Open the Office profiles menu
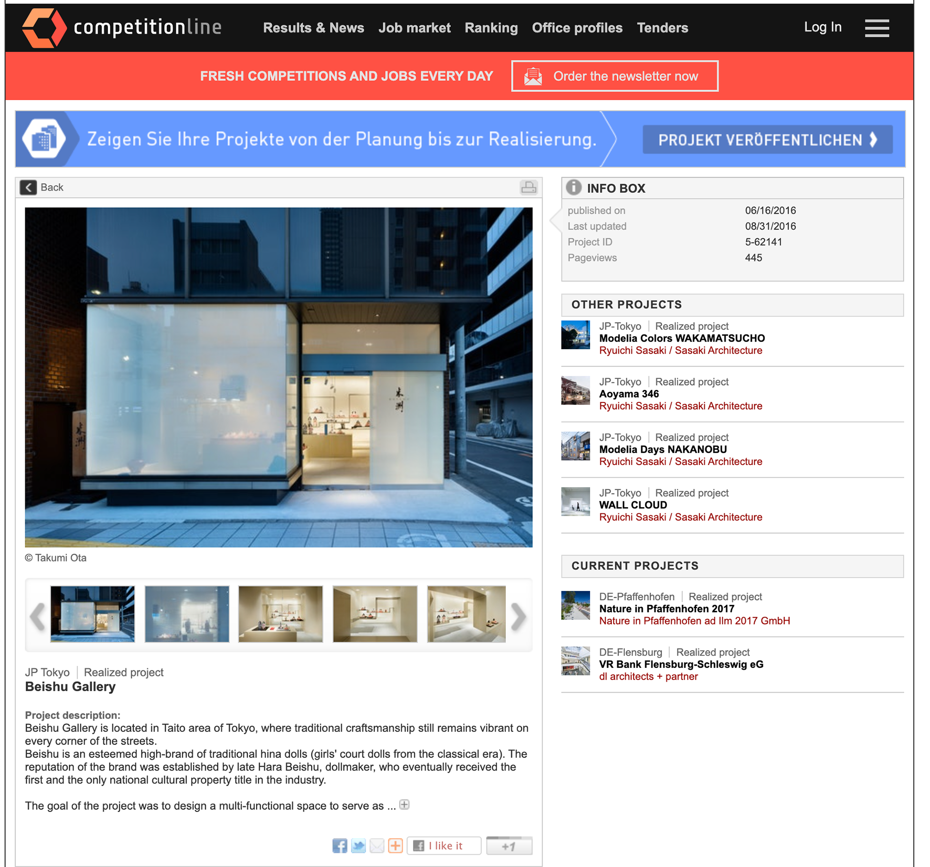The height and width of the screenshot is (867, 930). 576,28
